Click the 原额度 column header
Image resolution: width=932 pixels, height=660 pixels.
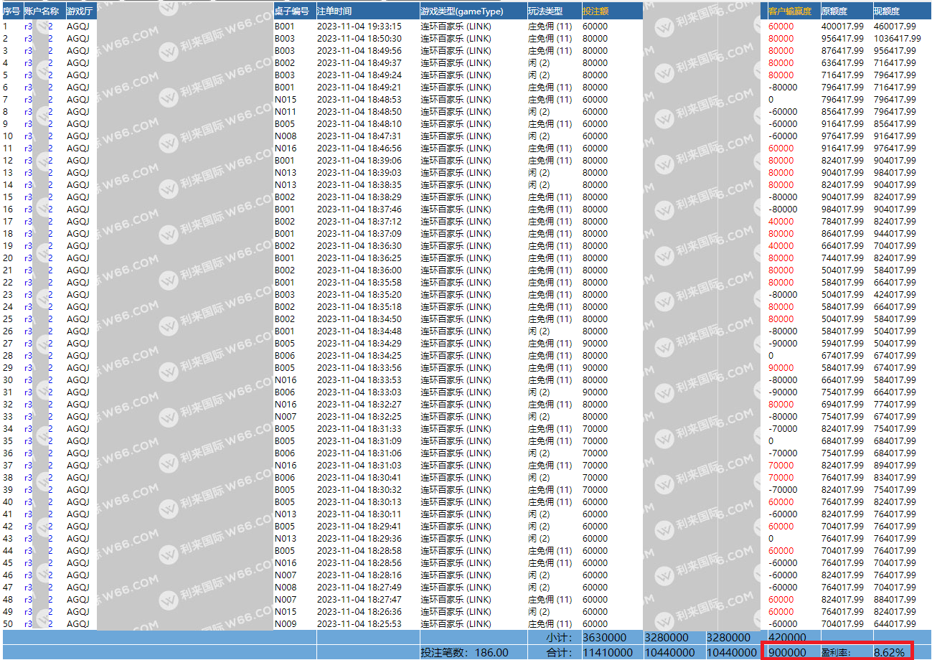tap(834, 11)
